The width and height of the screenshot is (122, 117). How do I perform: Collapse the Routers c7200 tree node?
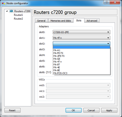click(x=7, y=11)
